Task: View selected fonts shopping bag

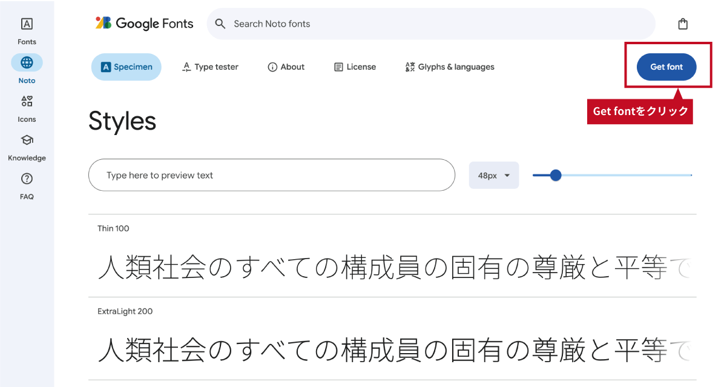Action: 683,24
